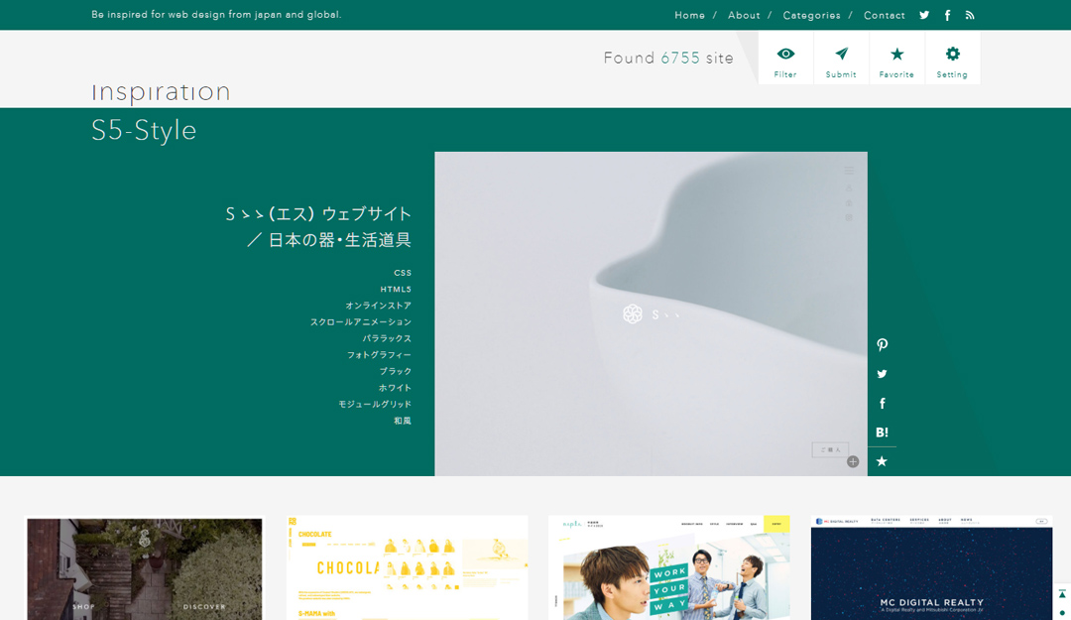Bookmark featured site with Hatena B! icon
The height and width of the screenshot is (620, 1071).
(x=882, y=433)
